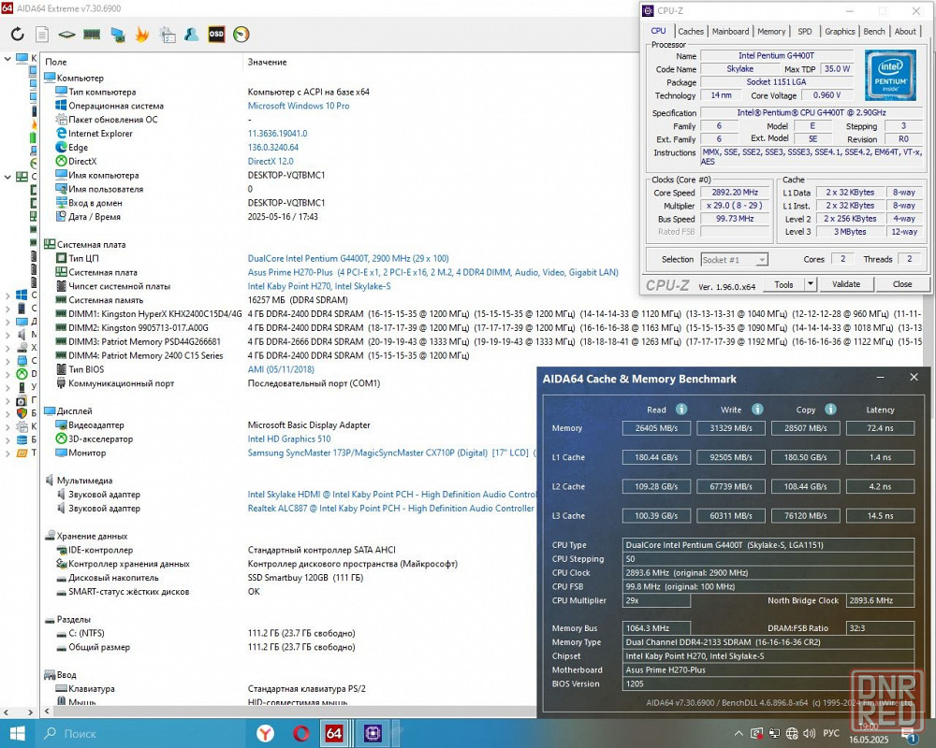Select the SSD Smartbuy 120GB value

coord(305,578)
